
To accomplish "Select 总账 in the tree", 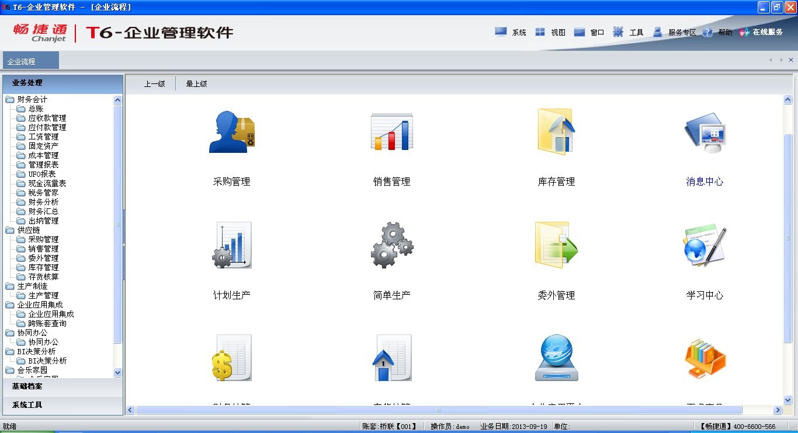I will coord(36,109).
